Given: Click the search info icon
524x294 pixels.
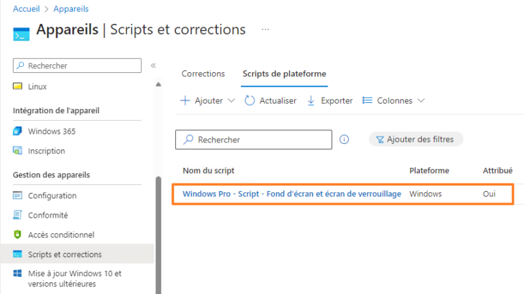Looking at the screenshot, I should click(x=345, y=139).
